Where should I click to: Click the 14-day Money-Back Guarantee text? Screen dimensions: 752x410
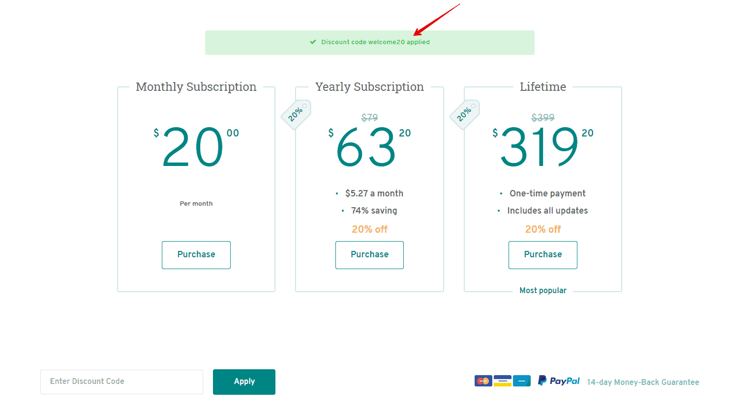(x=643, y=382)
